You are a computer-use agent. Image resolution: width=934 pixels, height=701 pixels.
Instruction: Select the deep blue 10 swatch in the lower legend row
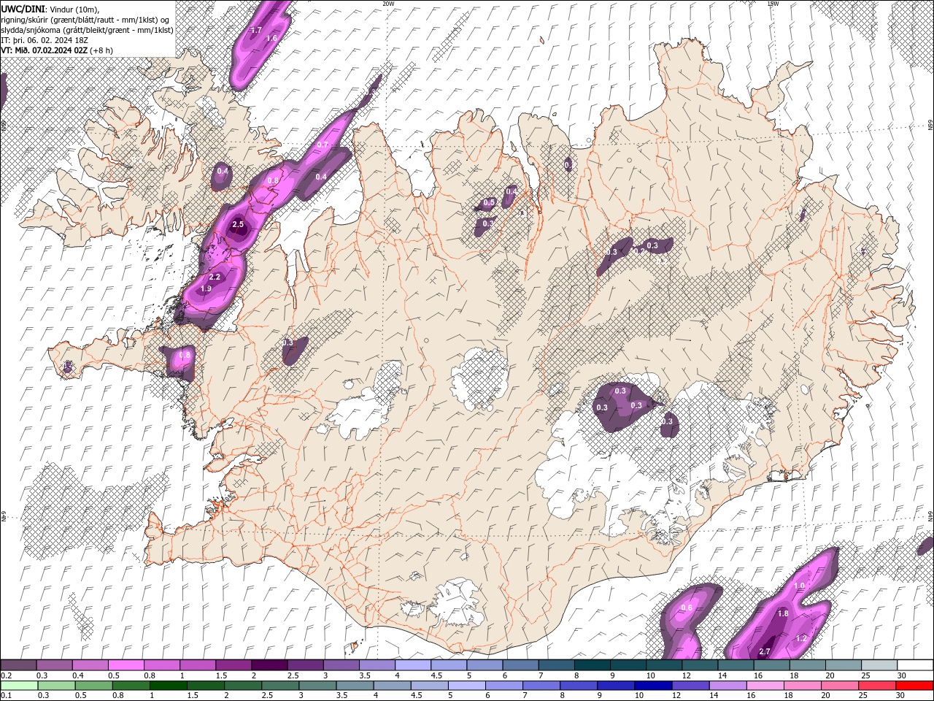(x=653, y=686)
